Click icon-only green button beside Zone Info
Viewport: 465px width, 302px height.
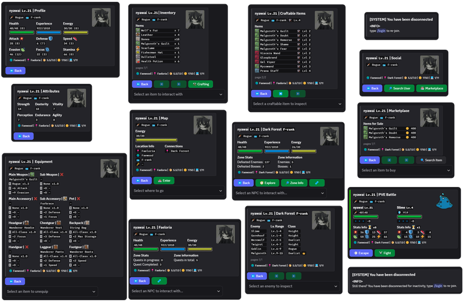[317, 183]
